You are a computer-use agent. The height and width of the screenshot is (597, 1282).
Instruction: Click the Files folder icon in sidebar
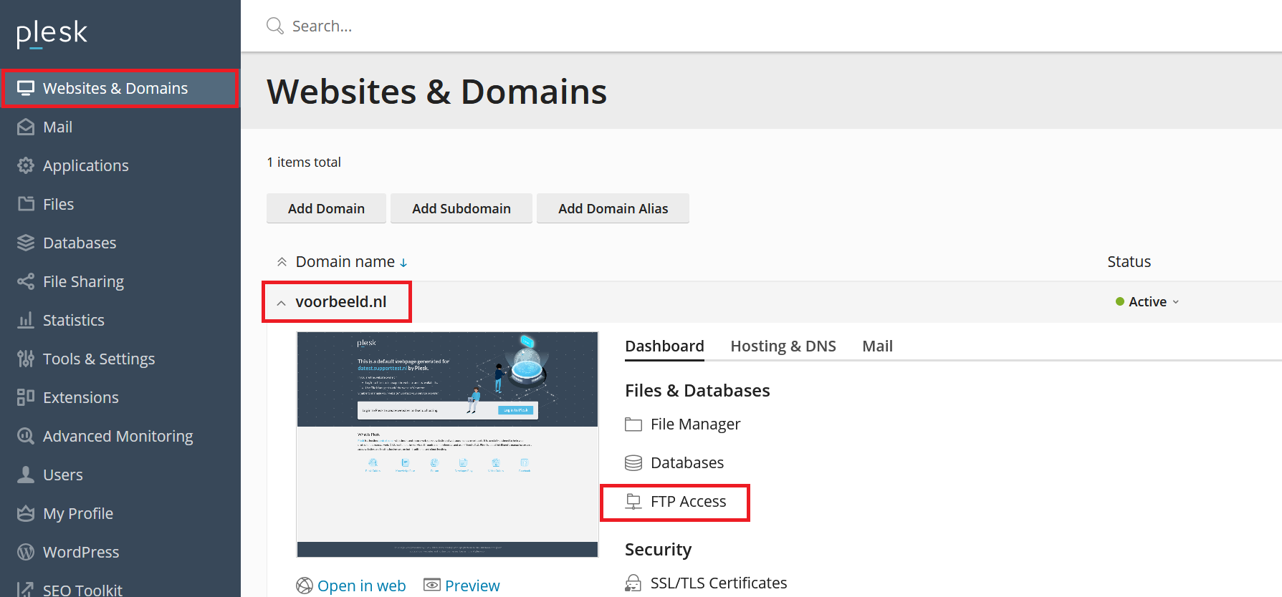[x=26, y=204]
